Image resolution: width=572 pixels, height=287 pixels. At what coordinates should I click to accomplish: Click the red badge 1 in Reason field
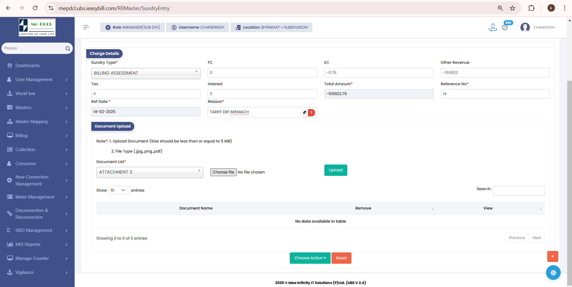pos(311,113)
